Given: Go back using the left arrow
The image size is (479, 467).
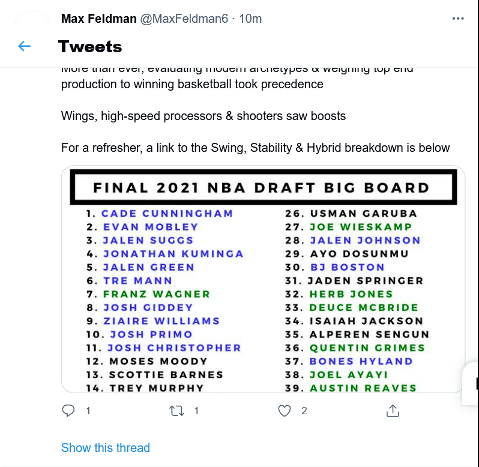Looking at the screenshot, I should pyautogui.click(x=25, y=46).
